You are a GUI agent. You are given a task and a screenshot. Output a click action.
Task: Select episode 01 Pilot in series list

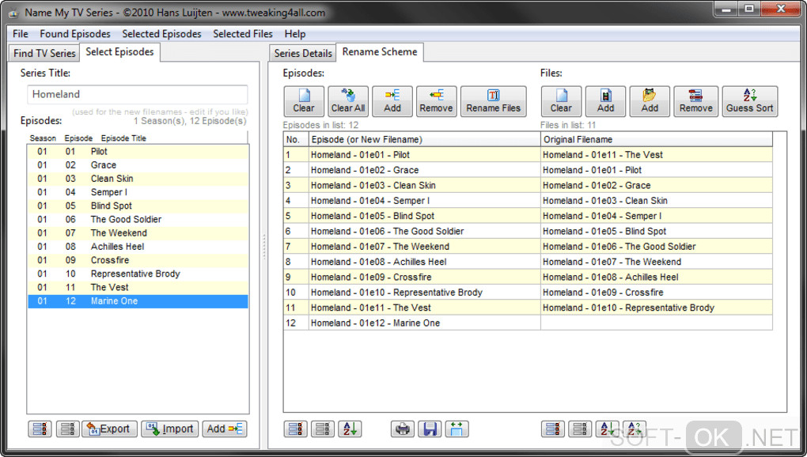click(x=138, y=152)
